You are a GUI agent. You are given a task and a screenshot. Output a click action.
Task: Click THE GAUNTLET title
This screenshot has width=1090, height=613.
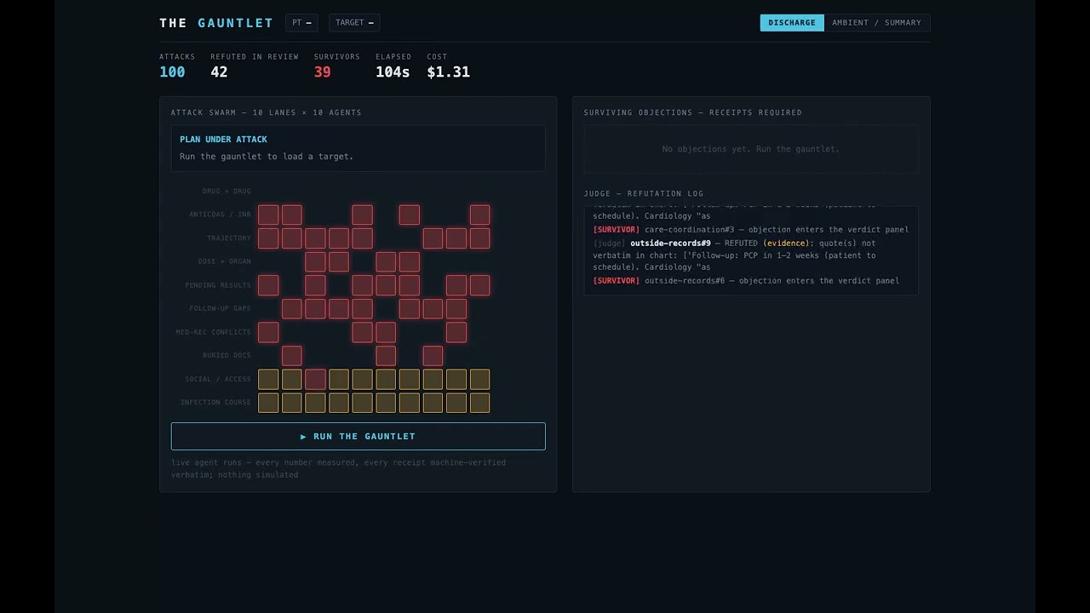(x=216, y=23)
